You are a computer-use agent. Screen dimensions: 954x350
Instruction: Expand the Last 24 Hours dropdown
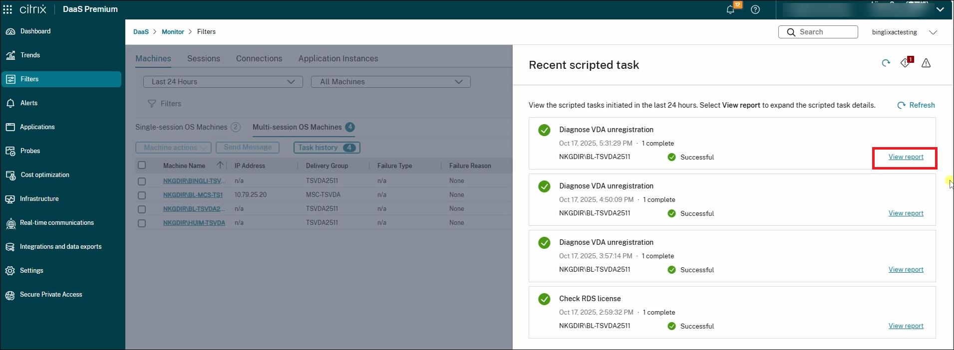point(223,82)
